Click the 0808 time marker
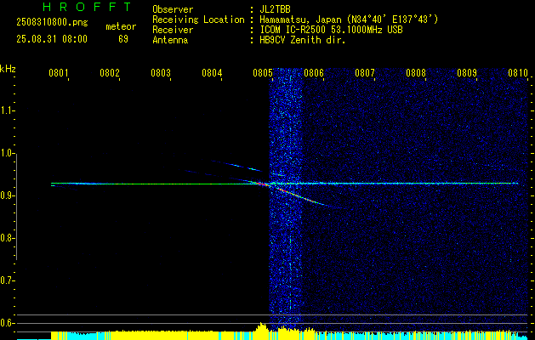This screenshot has width=535, height=340. click(x=416, y=73)
